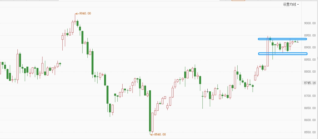This screenshot has width=318, height=139.
Task: Click the highlighted 8745.16 price tag
Action: (310, 83)
